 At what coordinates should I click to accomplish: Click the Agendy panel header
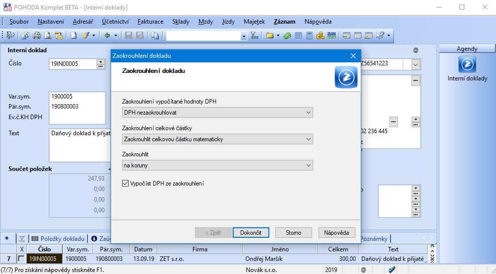[467, 49]
